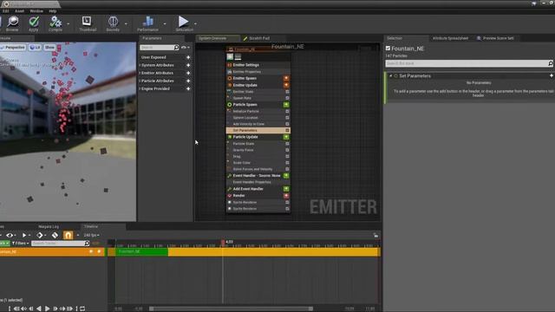Add an Engine Provided parameter

pyautogui.click(x=188, y=88)
